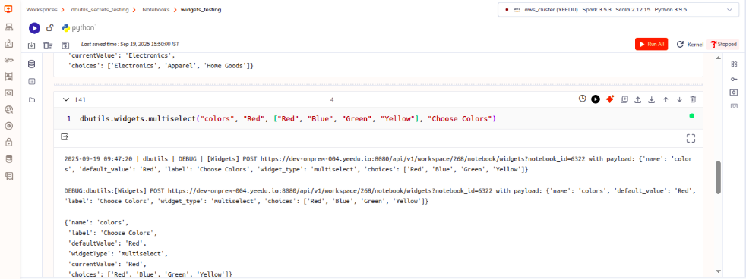Click the upload arrow icon in cell toolbar
Viewport: 746px width, 279px height.
[638, 99]
